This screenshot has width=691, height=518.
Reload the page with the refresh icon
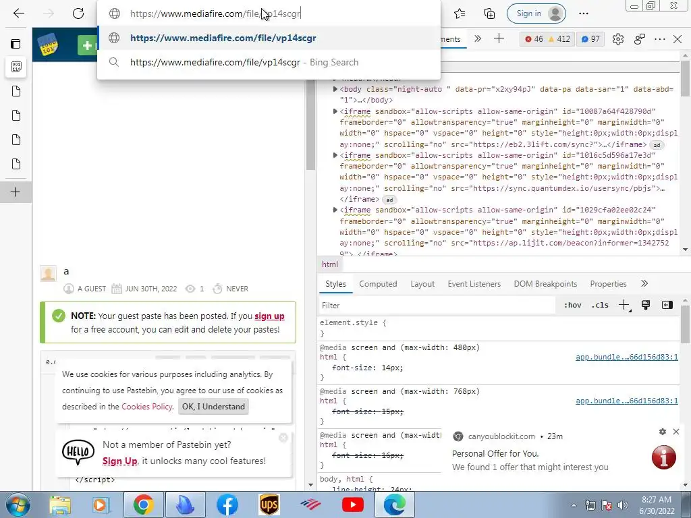point(78,13)
